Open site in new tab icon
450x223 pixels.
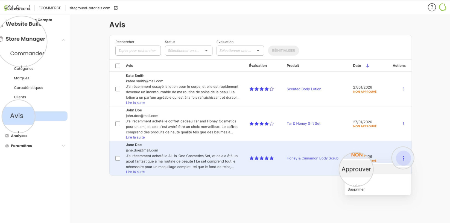coord(116,8)
